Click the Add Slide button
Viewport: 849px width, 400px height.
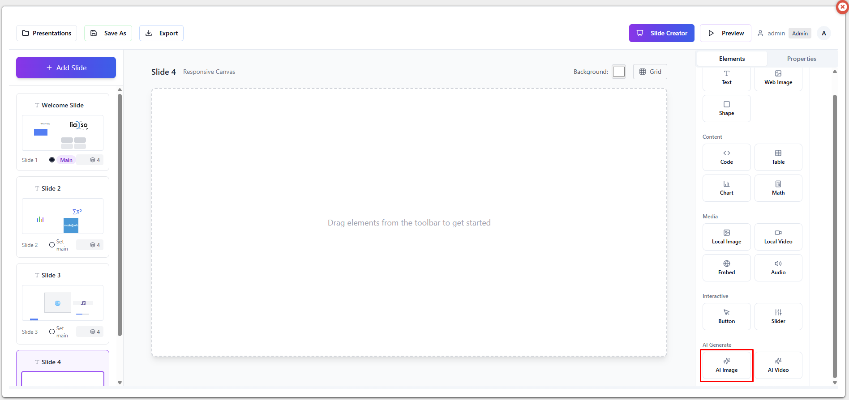click(66, 68)
